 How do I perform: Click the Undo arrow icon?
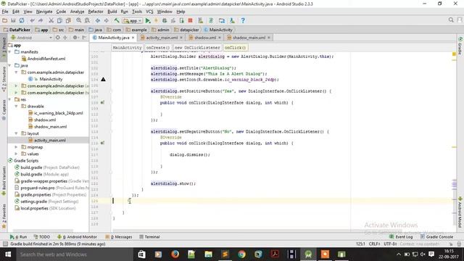pyautogui.click(x=32, y=20)
